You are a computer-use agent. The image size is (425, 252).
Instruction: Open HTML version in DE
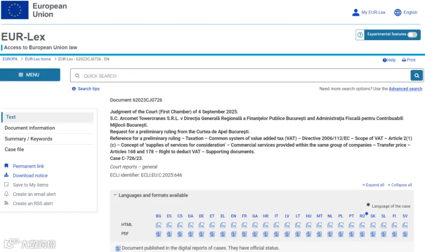click(201, 225)
